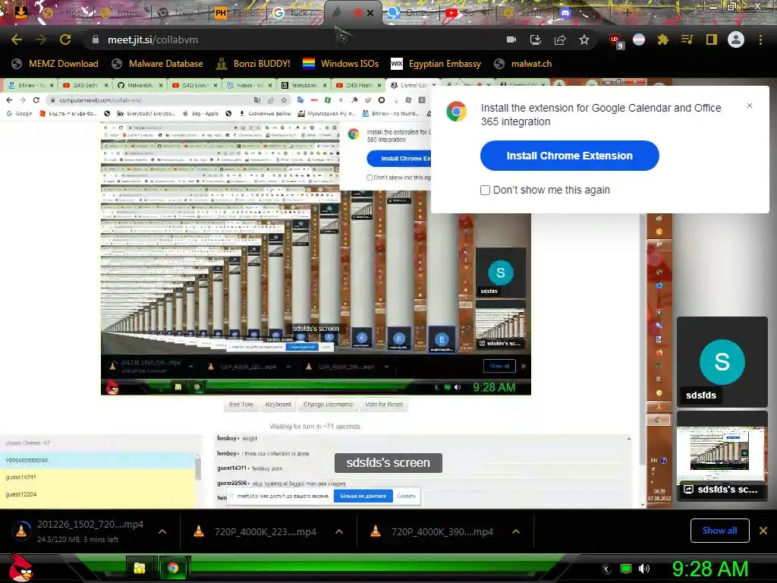Select user guest12204 in the users list

point(98,494)
